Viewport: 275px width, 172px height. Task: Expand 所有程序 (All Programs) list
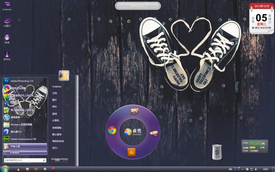[25, 153]
